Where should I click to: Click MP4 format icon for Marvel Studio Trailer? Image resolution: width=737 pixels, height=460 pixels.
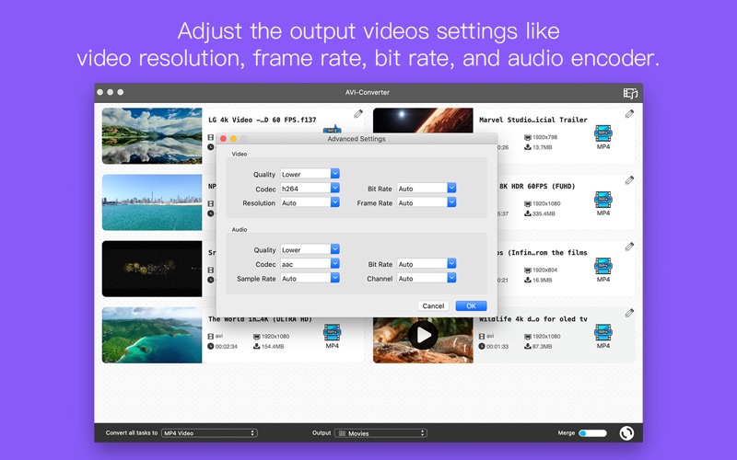[603, 133]
